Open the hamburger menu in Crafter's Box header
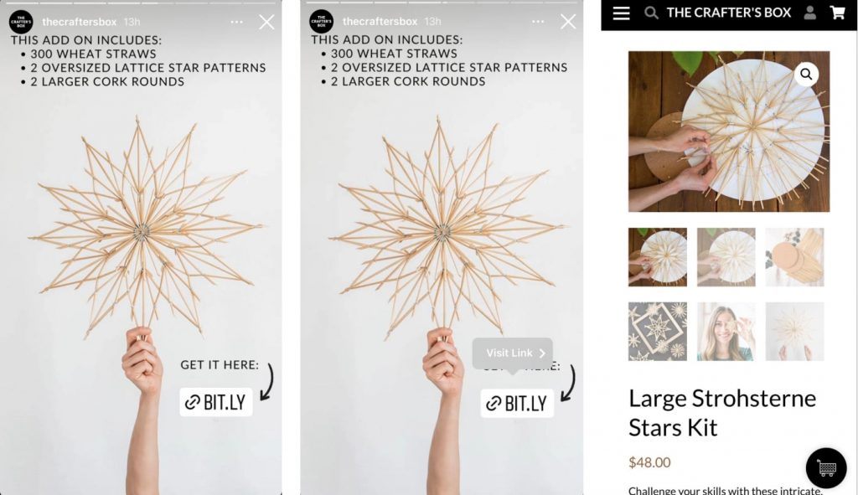The image size is (858, 495). [x=621, y=13]
